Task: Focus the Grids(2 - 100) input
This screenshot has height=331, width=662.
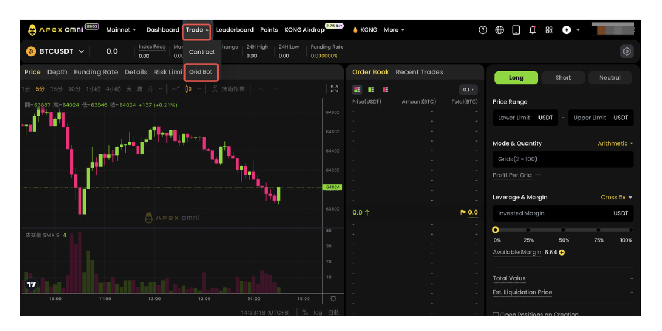Action: pos(563,160)
